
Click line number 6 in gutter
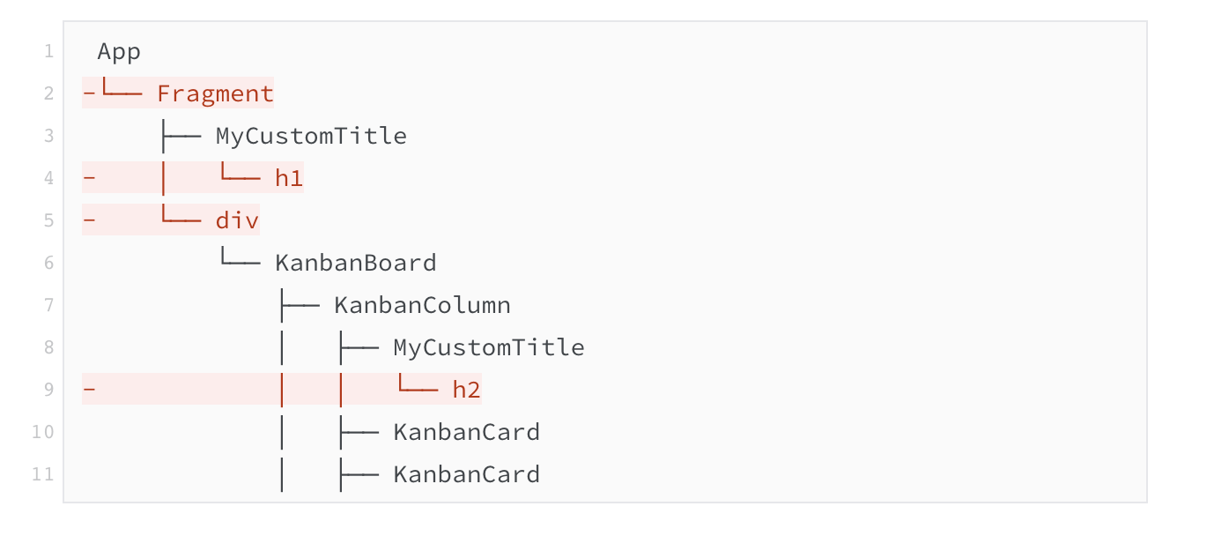tap(48, 263)
